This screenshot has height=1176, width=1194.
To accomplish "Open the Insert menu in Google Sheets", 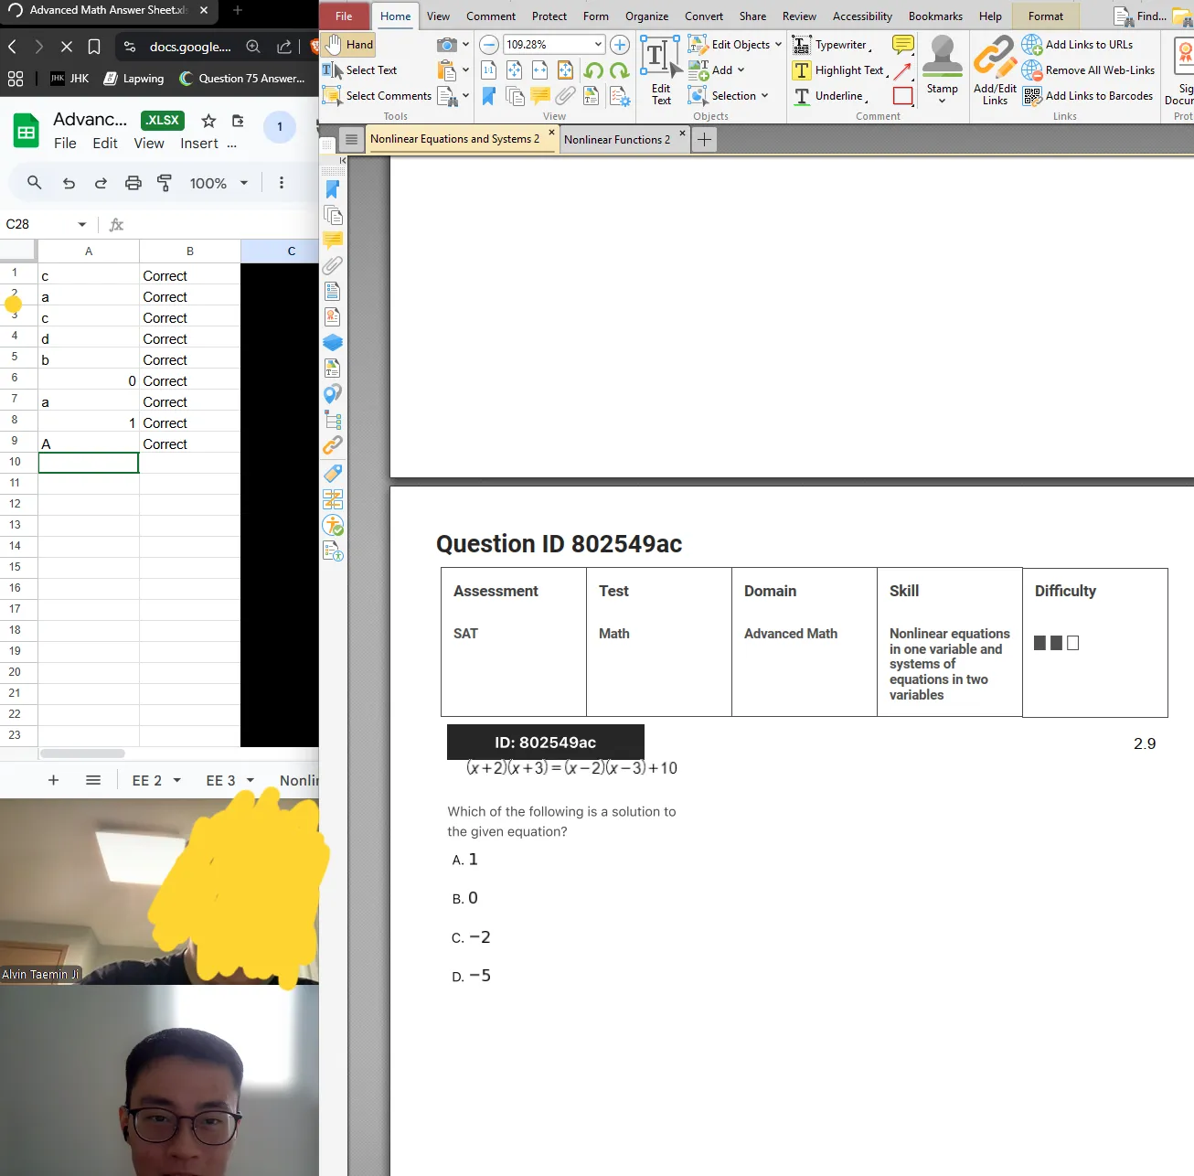I will coord(199,143).
